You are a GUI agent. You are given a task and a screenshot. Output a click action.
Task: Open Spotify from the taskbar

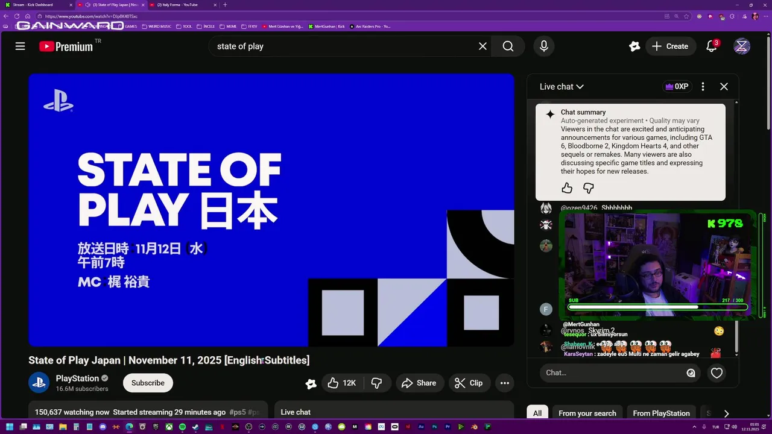pos(182,427)
